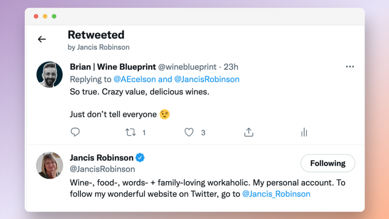Open the 23h tweet timestamp
This screenshot has height=219, width=389.
[231, 67]
